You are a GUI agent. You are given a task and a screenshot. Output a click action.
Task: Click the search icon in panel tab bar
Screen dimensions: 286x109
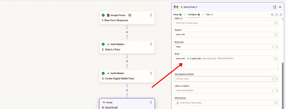click(x=281, y=15)
